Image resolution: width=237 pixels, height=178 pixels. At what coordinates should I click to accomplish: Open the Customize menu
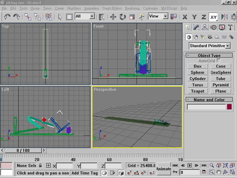[150, 8]
